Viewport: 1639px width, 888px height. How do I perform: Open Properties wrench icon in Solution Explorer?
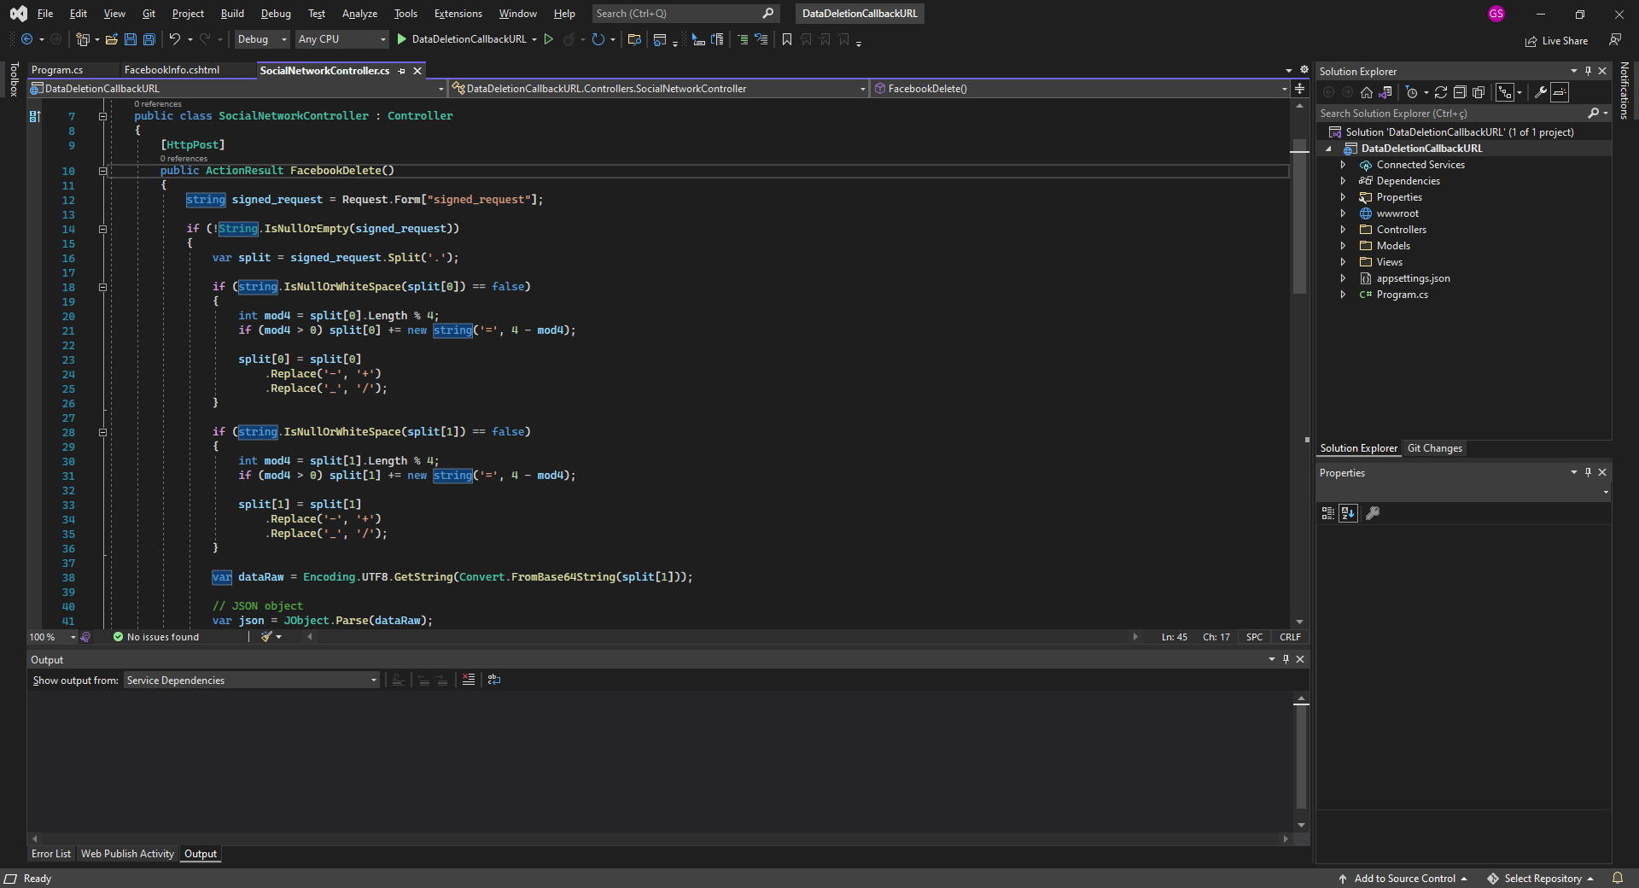tap(1540, 92)
